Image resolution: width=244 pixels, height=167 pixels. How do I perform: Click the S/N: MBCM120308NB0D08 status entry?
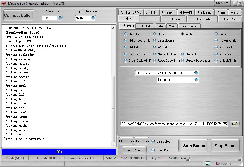(125, 158)
